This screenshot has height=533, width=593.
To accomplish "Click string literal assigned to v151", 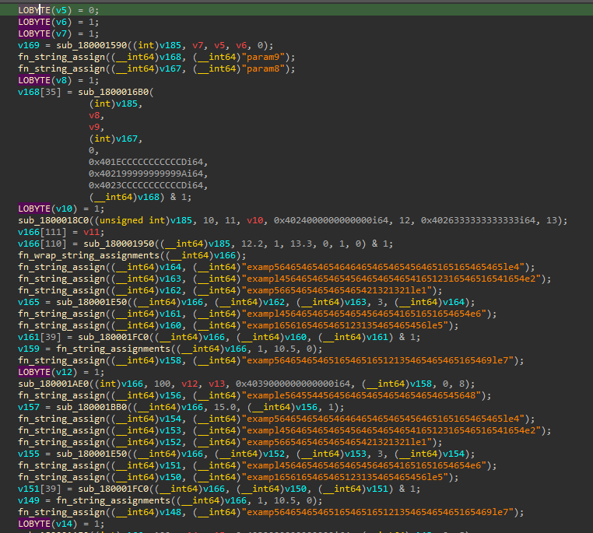I will tap(364, 466).
